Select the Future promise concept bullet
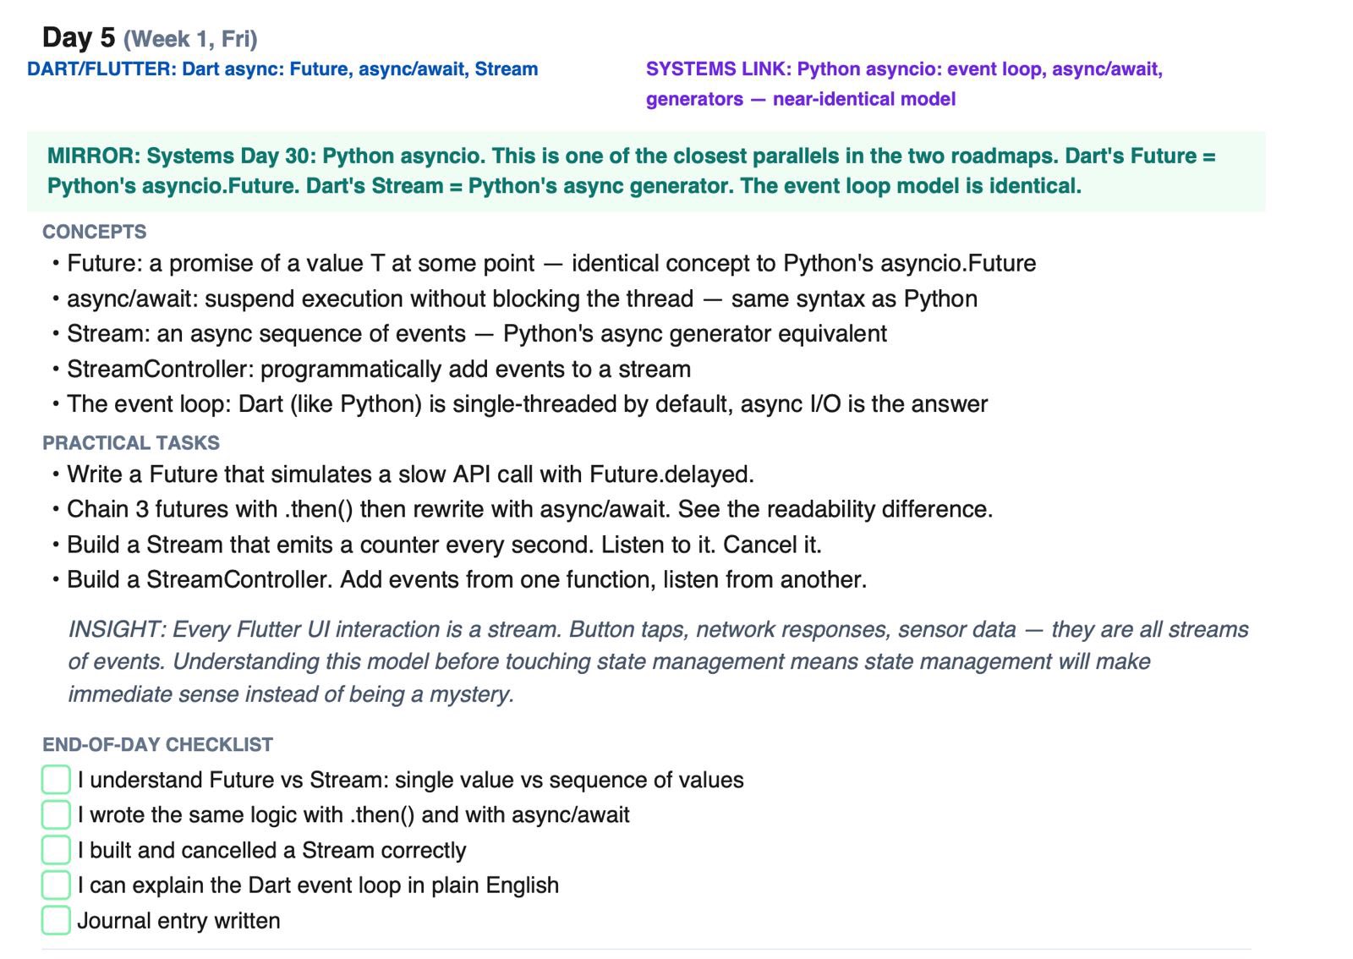The image size is (1353, 959). pos(551,264)
